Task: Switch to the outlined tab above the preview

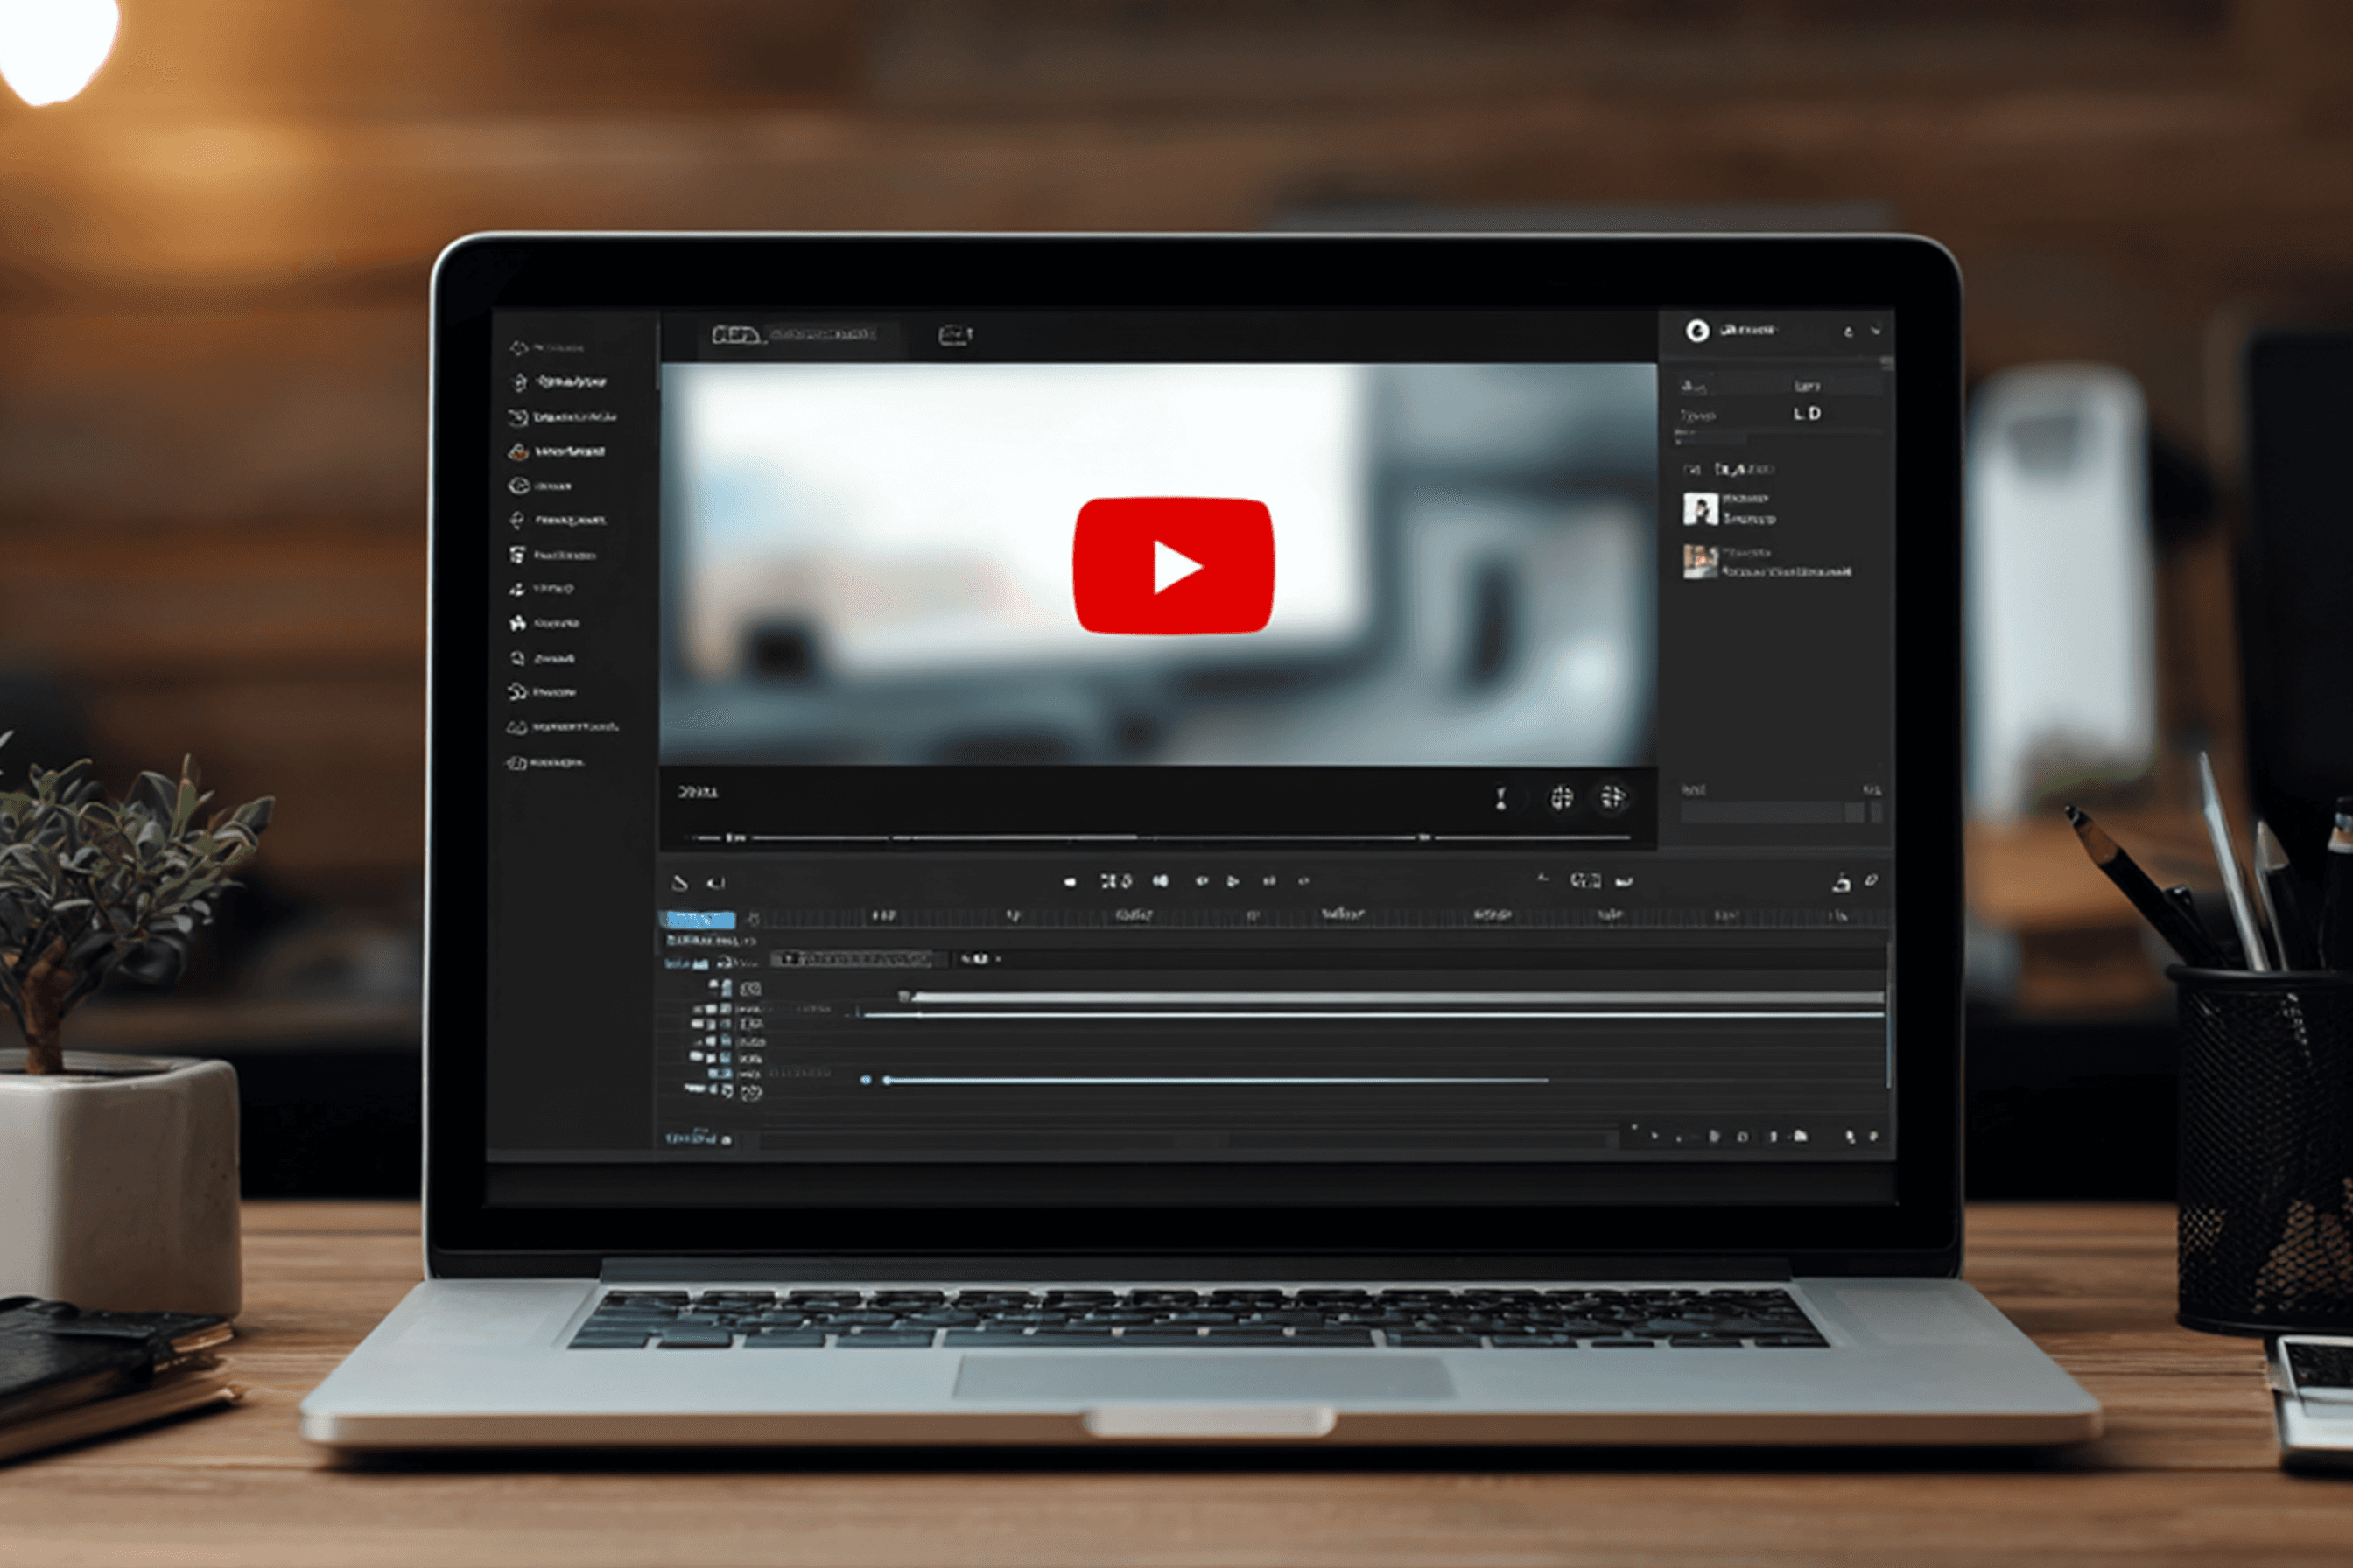Action: [x=954, y=335]
